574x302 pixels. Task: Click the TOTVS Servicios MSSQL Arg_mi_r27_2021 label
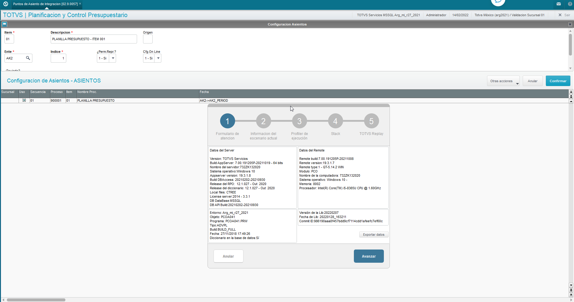pos(388,15)
